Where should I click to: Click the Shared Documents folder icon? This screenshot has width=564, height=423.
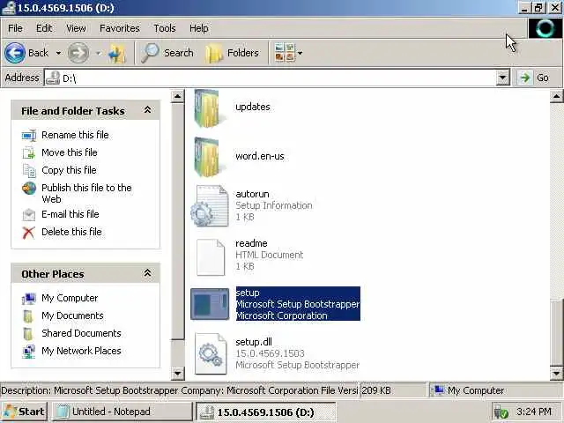click(28, 334)
